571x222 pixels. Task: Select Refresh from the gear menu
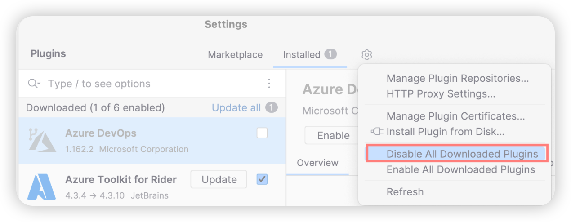coord(405,192)
